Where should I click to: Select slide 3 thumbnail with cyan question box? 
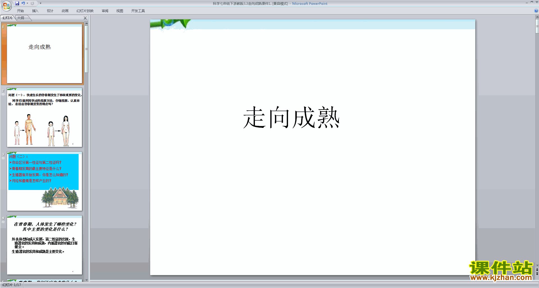click(44, 181)
